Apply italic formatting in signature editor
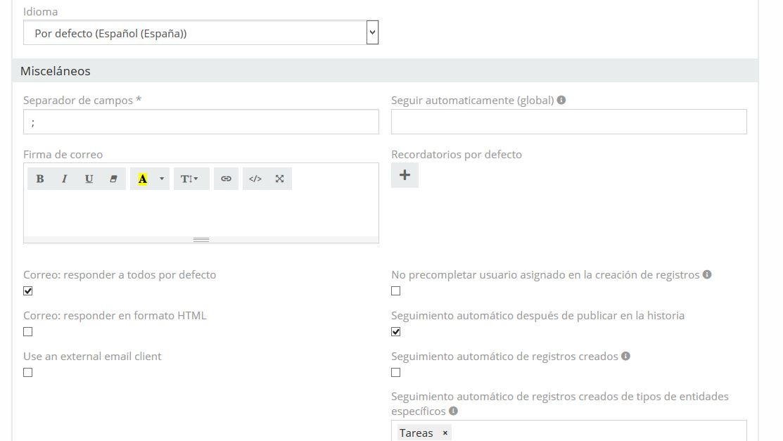Screen dimensions: 783x441 pos(64,179)
